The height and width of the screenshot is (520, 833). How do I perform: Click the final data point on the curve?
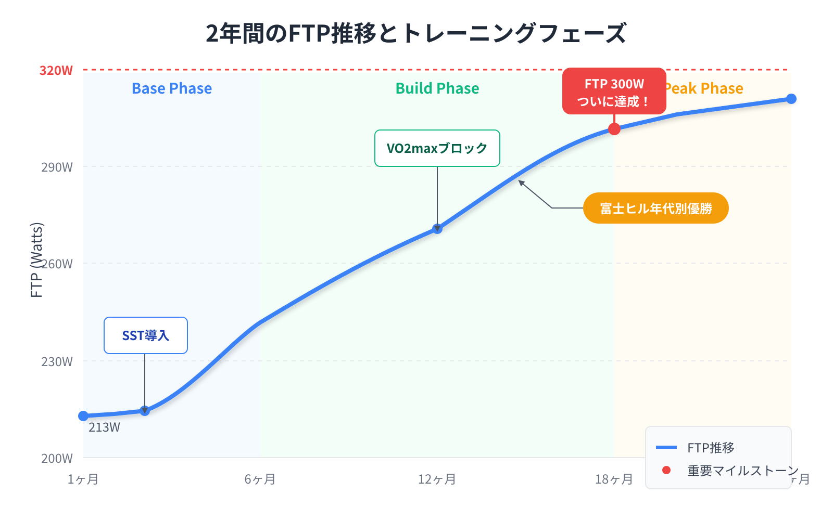pos(791,99)
